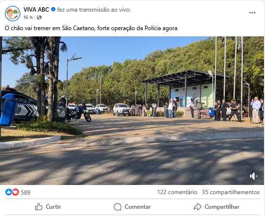Click the speech bubble icon beside Comentar
Image resolution: width=265 pixels, height=217 pixels.
coord(117,207)
